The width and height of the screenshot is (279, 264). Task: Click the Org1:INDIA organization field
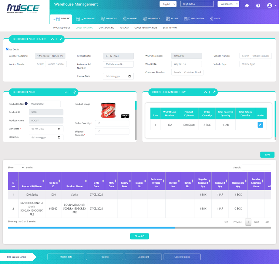[x=197, y=4]
